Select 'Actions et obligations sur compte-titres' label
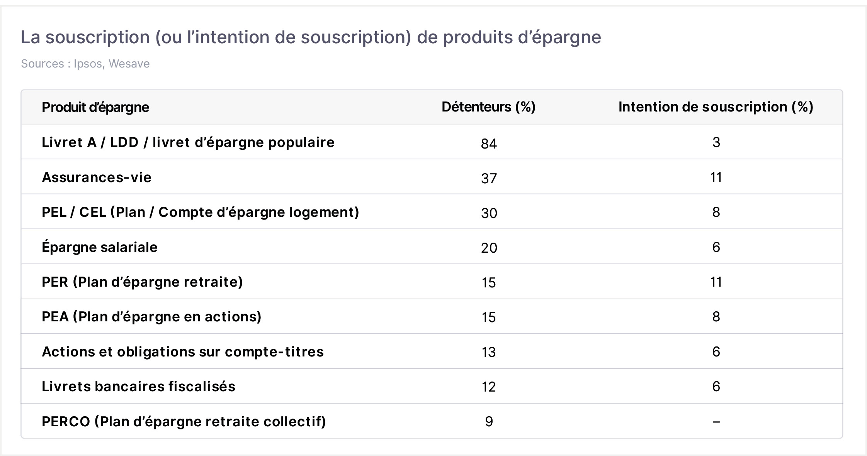Screen dimensions: 867x456 point(183,352)
